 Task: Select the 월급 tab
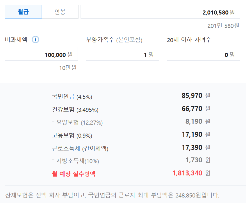pyautogui.click(x=23, y=12)
